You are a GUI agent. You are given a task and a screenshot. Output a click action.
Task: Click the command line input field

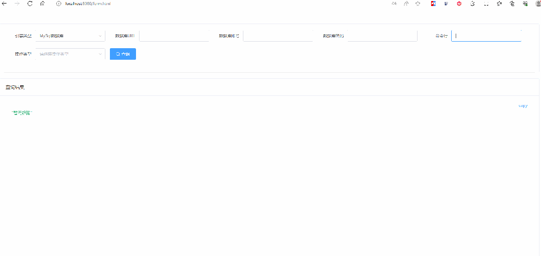tap(486, 36)
